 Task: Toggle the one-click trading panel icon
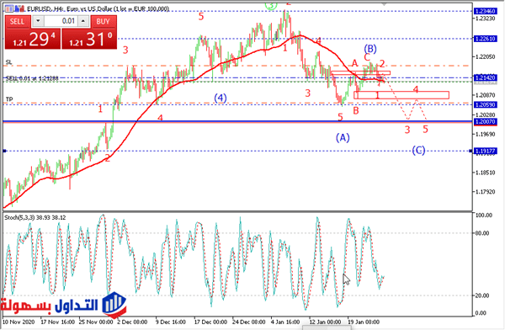[9, 8]
